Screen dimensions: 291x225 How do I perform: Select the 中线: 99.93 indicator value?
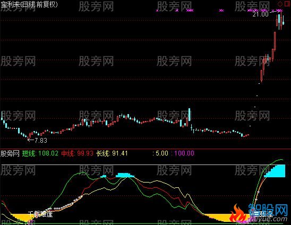pos(77,153)
